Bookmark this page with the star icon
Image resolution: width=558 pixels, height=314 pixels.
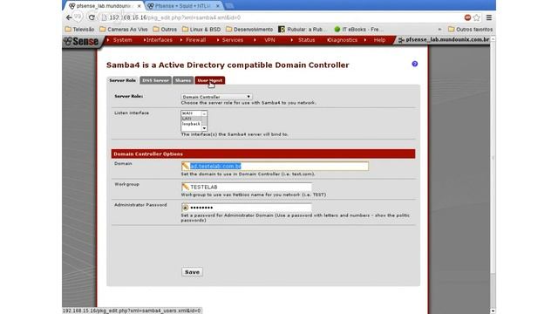[477, 17]
